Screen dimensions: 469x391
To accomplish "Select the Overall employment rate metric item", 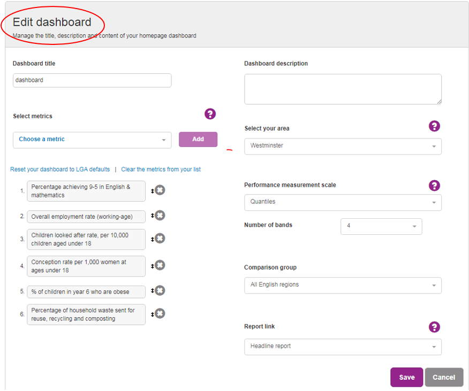I will click(x=86, y=217).
